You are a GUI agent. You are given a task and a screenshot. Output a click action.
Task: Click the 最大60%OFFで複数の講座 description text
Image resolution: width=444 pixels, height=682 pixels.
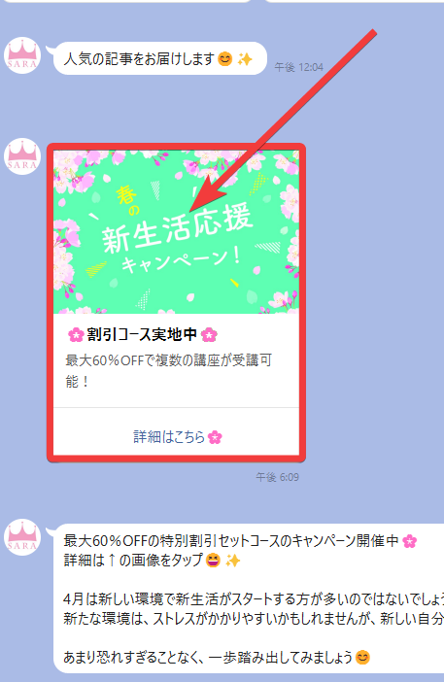click(x=169, y=370)
